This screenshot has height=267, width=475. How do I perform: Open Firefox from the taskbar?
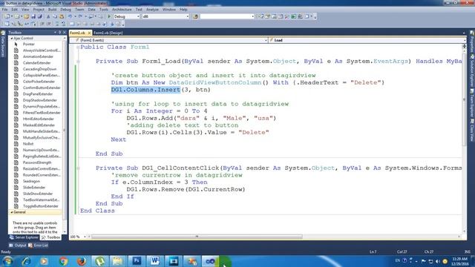tap(81, 261)
